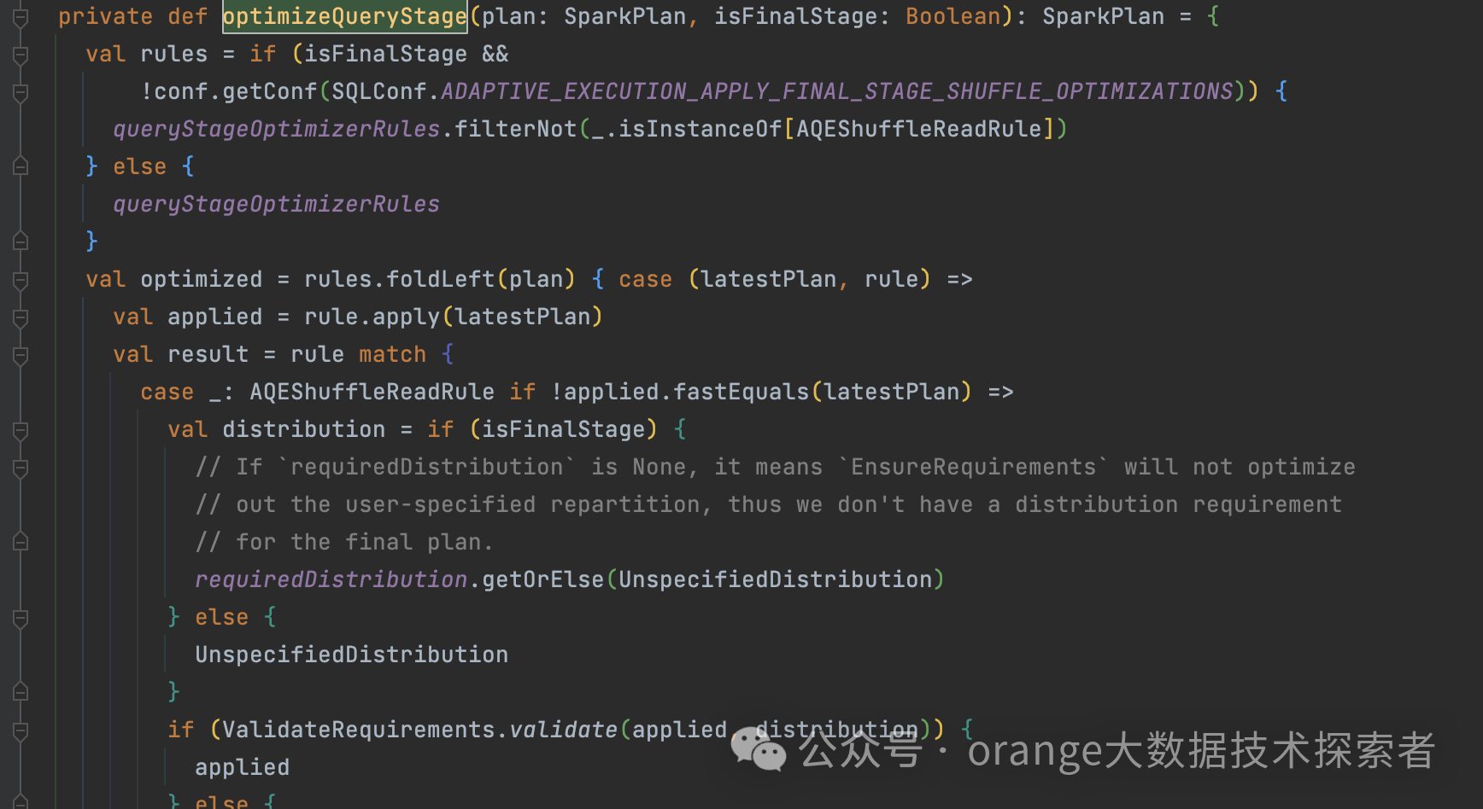The height and width of the screenshot is (809, 1483).
Task: Collapse fold marker at 'if (ValidateRequirements' line
Action: click(x=21, y=730)
